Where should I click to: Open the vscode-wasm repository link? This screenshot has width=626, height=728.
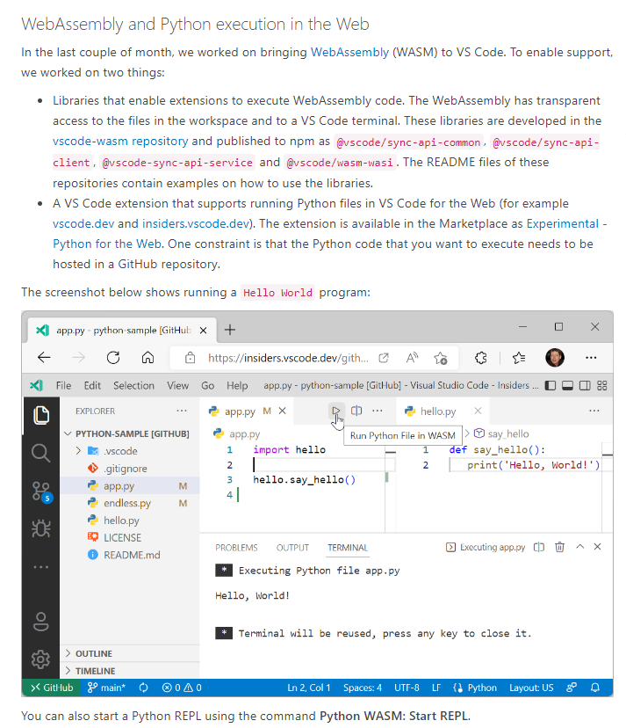point(120,142)
